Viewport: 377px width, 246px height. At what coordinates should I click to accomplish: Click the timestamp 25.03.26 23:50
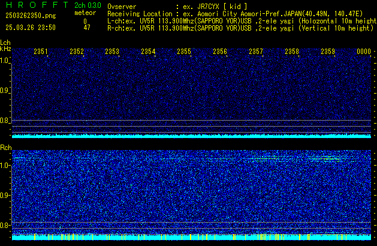(31, 28)
